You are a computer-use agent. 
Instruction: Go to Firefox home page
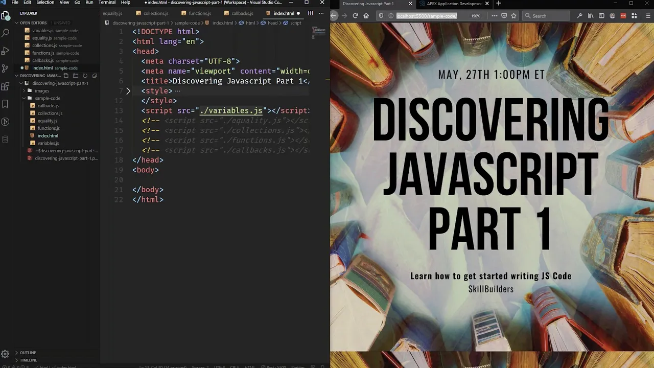point(366,16)
